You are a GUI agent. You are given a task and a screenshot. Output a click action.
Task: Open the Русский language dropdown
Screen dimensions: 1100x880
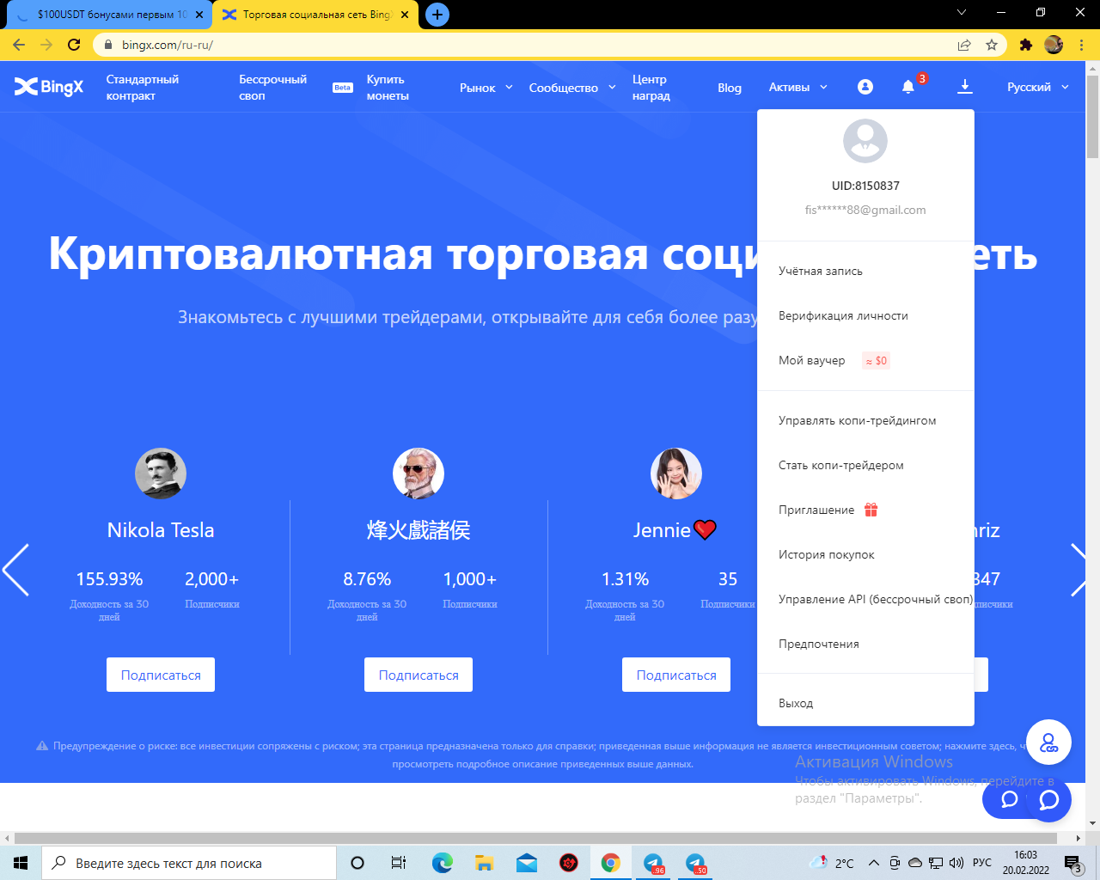coord(1038,88)
